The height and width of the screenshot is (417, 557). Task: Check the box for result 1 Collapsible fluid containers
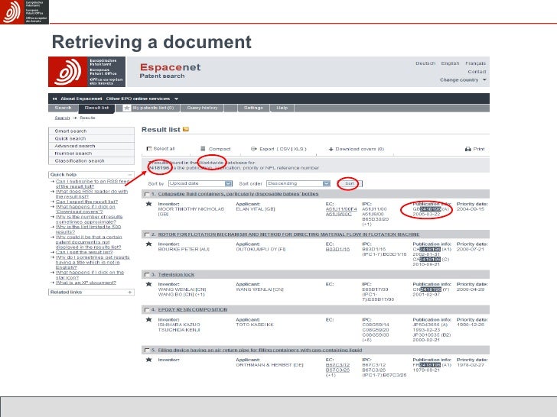pyautogui.click(x=147, y=194)
